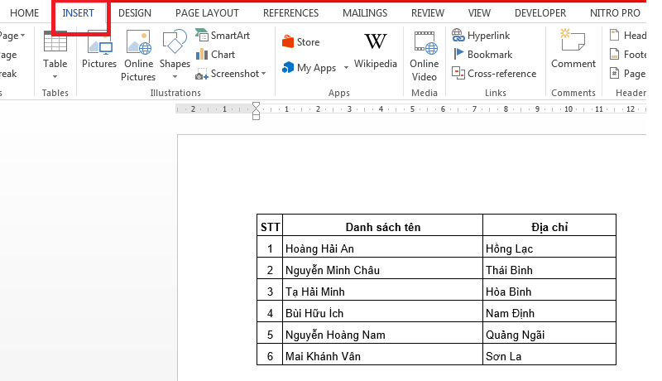Click the horizontal ruler at mark 5

(x=412, y=109)
